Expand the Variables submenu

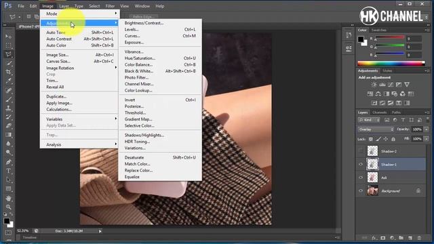[80, 119]
